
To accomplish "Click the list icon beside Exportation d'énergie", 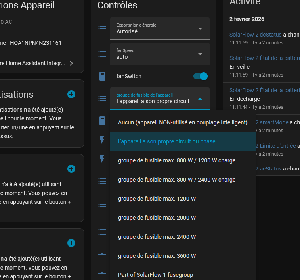I will point(102,29).
